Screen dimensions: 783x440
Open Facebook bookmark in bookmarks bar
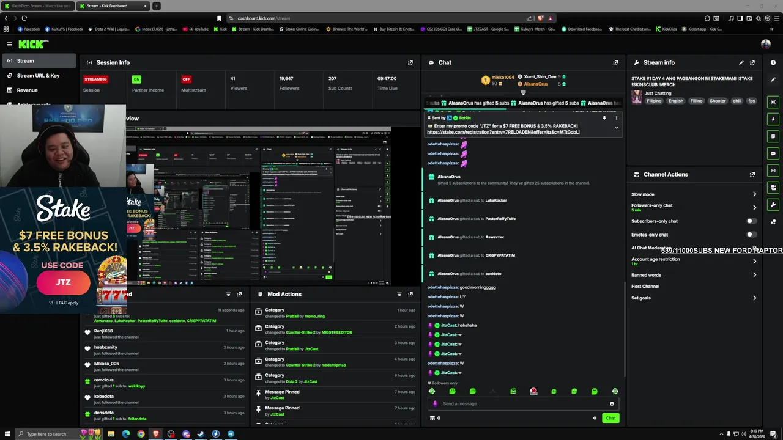(28, 29)
